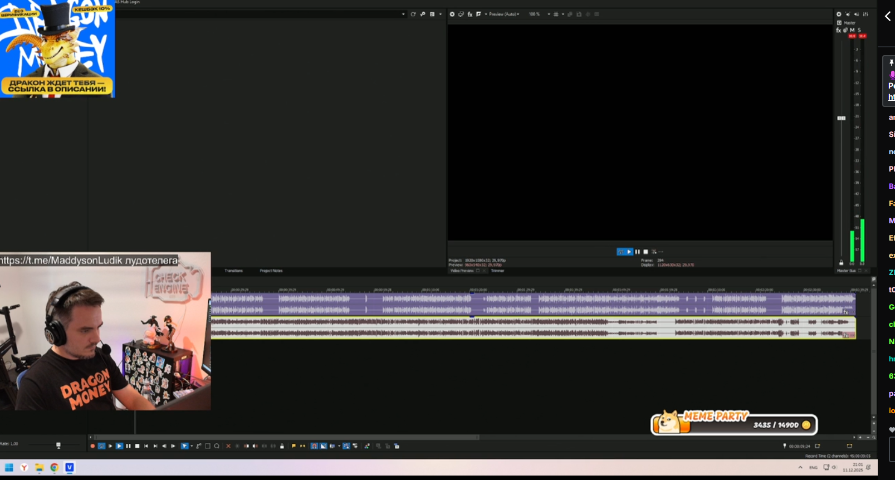Click the red Delete X icon

click(x=228, y=446)
